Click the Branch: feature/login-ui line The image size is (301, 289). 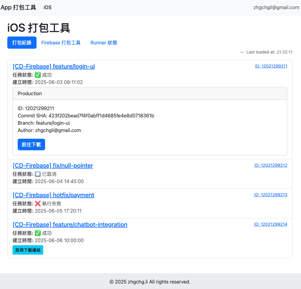tap(44, 123)
